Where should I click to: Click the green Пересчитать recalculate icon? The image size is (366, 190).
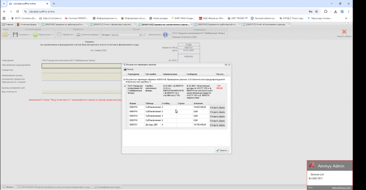[35, 35]
